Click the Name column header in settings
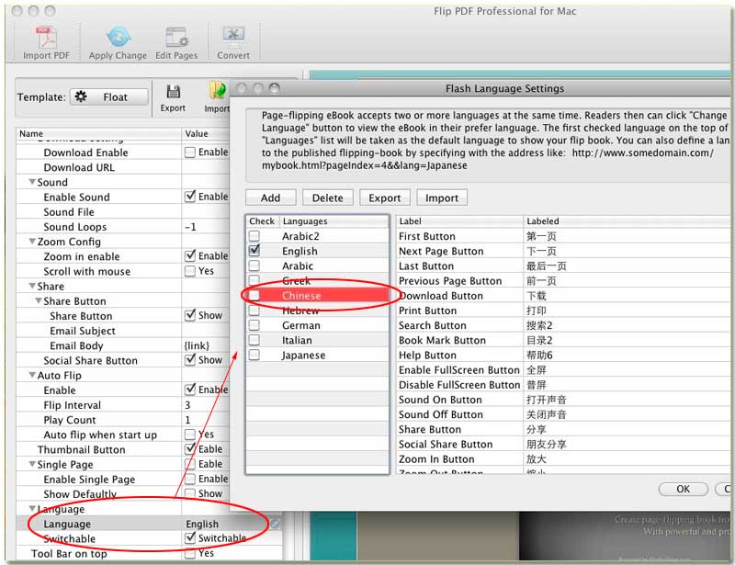Viewport: 735px width, 565px height. tap(98, 133)
